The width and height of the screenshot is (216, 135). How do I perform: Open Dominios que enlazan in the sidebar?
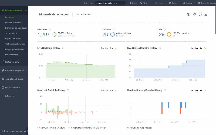click(16, 28)
